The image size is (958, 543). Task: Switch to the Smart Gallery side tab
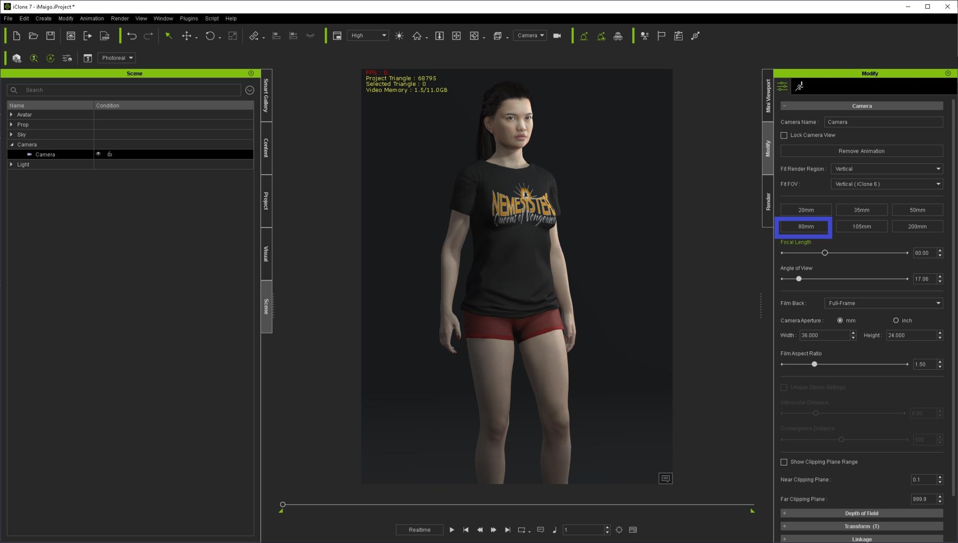point(266,95)
